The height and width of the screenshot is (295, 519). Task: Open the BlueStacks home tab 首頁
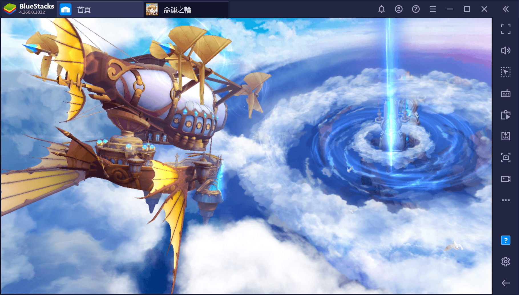coord(100,10)
